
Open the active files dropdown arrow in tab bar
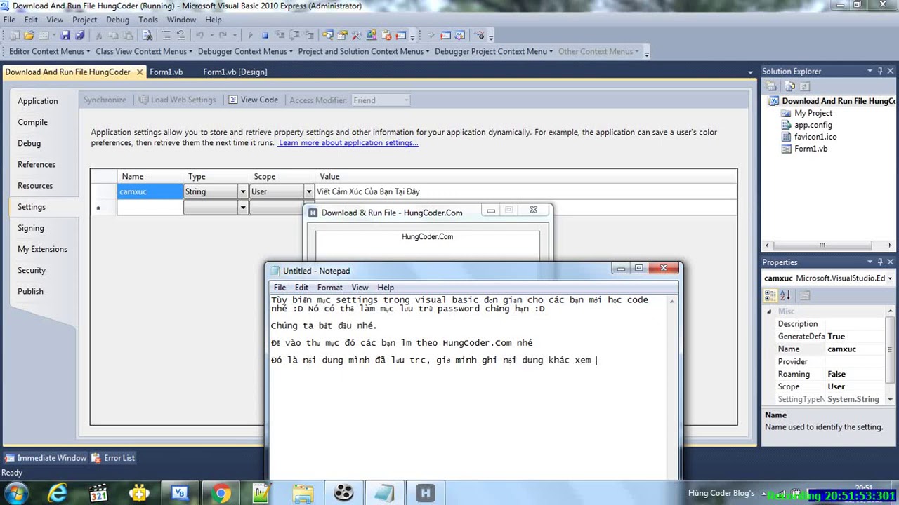pyautogui.click(x=751, y=72)
